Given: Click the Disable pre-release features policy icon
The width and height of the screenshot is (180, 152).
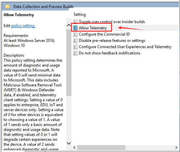Looking at the screenshot, I should 75,41.
